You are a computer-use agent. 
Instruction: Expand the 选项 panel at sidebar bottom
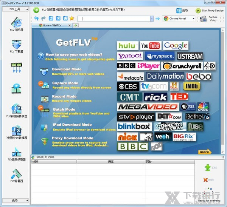16,201
